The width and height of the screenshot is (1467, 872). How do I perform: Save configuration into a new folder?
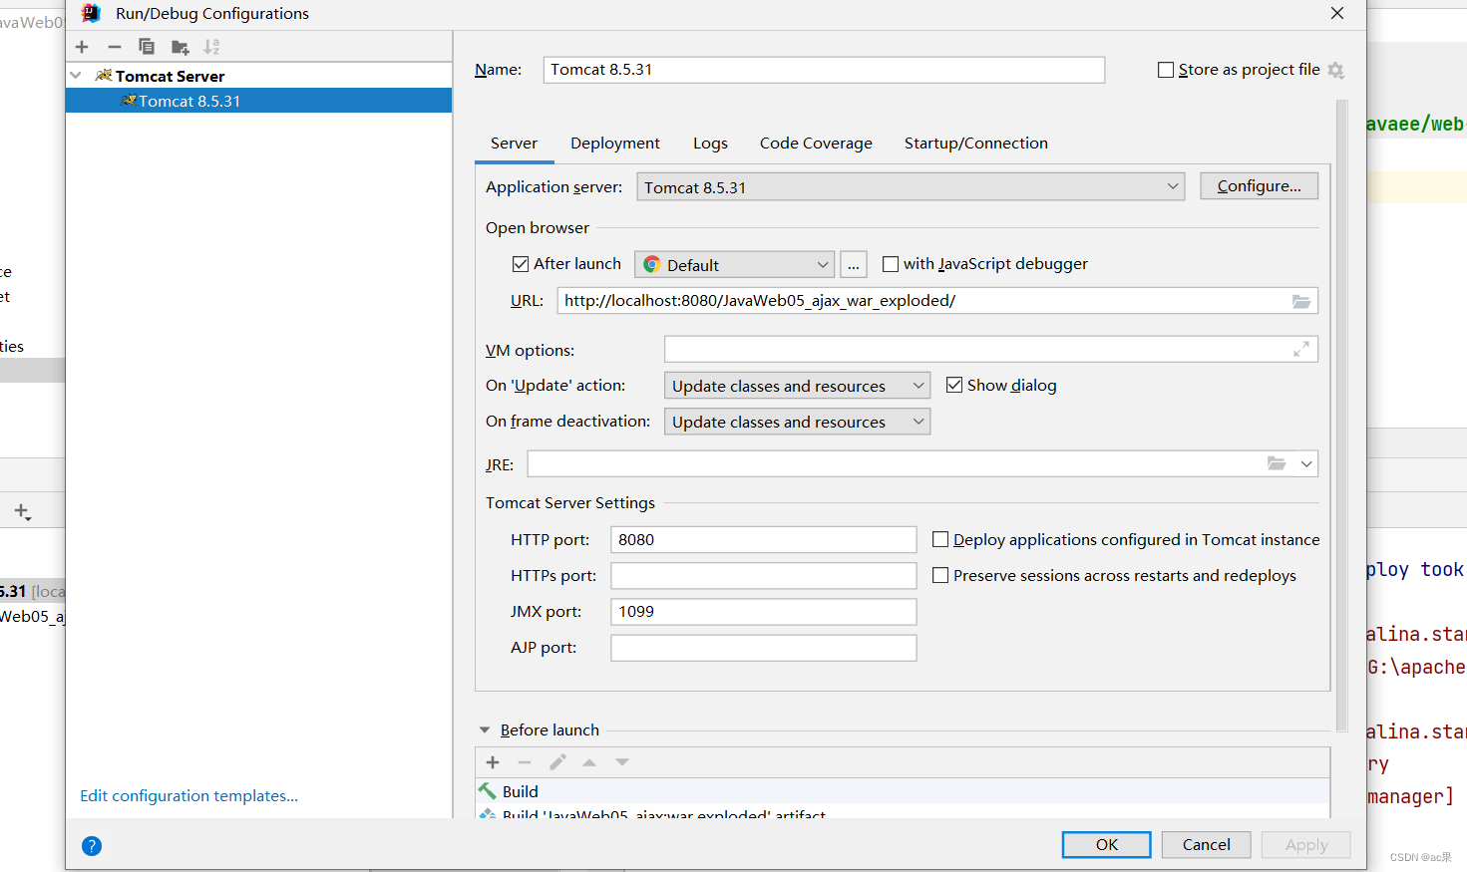180,47
